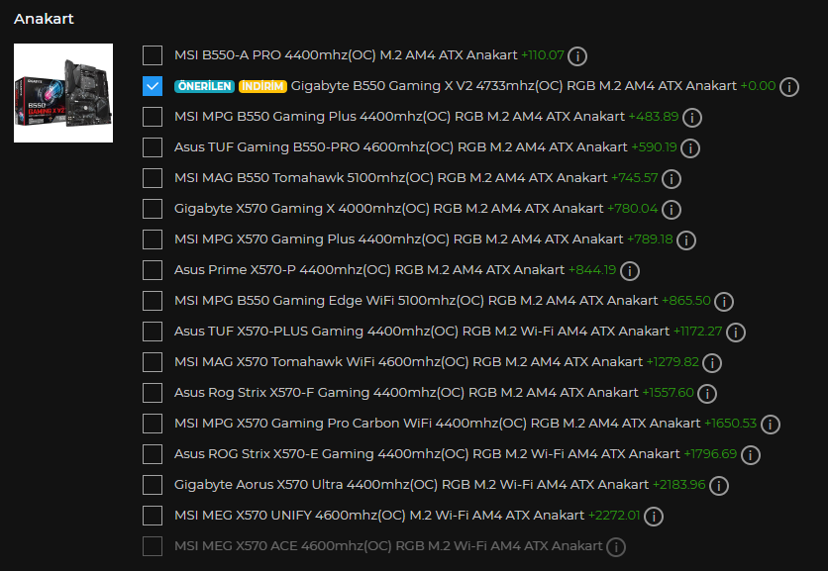Check MSI MAG X570 Tomahawk WiFi checkbox

pyautogui.click(x=153, y=362)
